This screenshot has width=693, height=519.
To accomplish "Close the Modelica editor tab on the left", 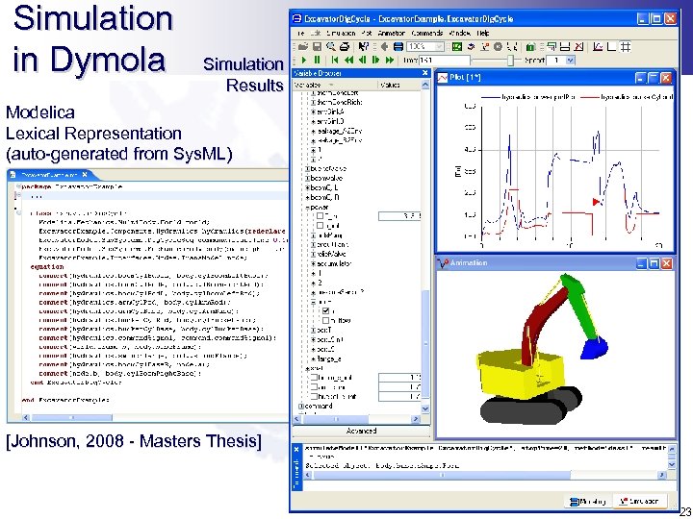I will coord(85,175).
